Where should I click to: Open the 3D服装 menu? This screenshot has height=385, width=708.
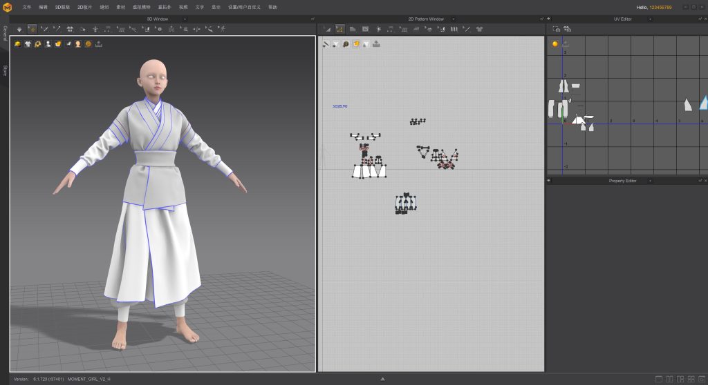coord(62,7)
